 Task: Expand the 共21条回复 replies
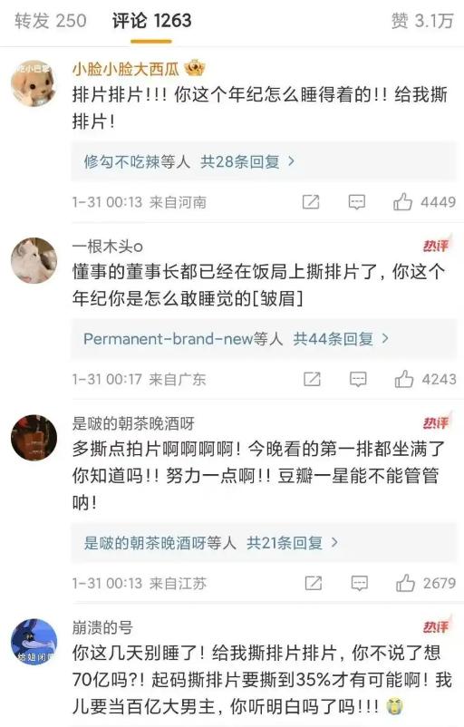tap(292, 542)
